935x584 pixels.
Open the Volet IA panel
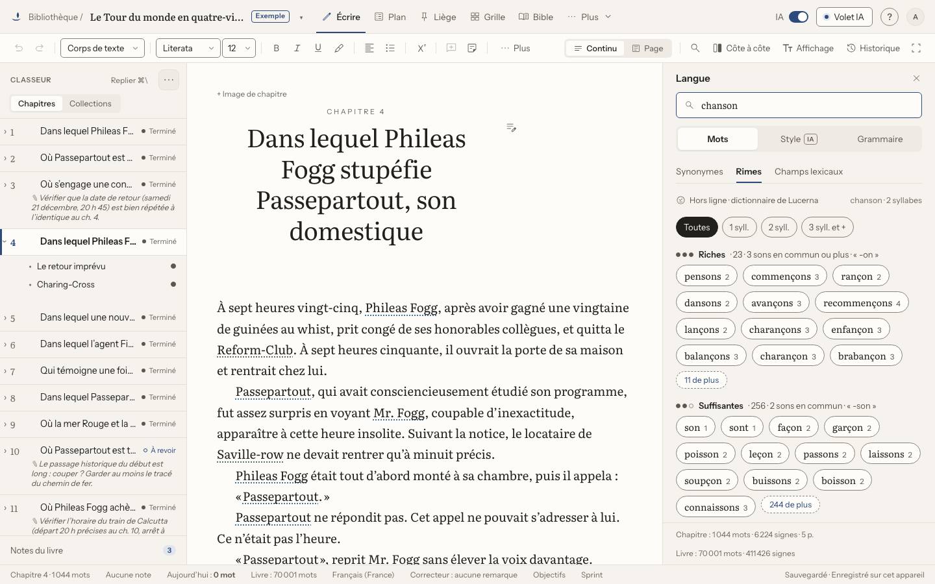844,17
